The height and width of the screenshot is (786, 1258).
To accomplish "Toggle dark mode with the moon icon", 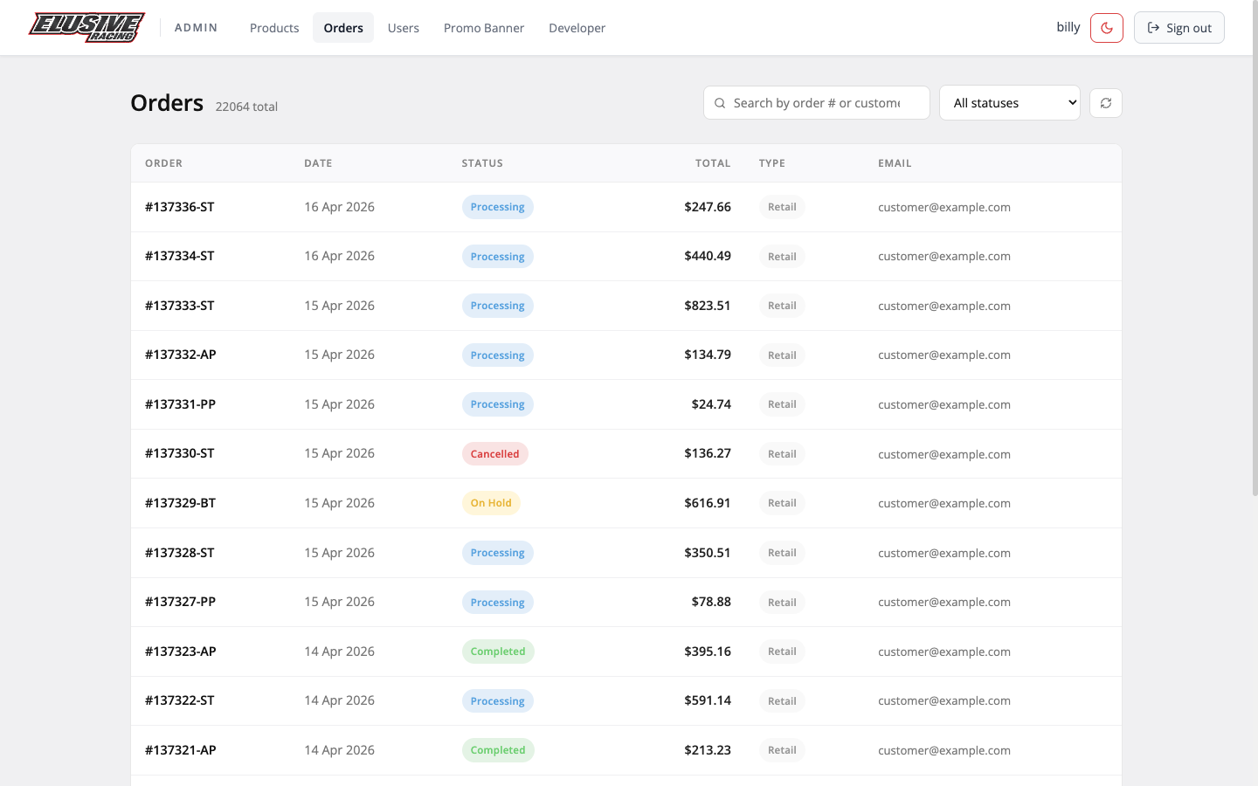I will (x=1107, y=28).
